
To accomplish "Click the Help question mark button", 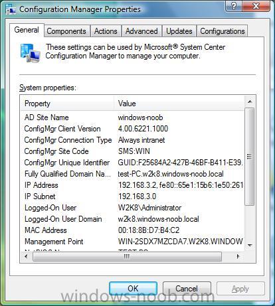I will click(x=234, y=6).
